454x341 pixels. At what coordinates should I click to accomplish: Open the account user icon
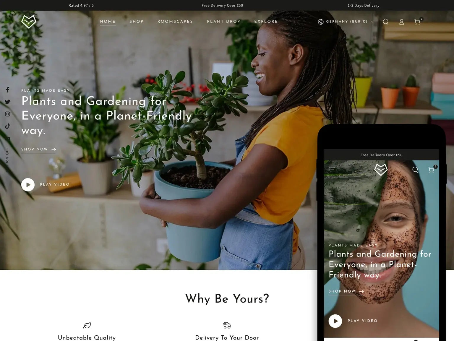401,22
